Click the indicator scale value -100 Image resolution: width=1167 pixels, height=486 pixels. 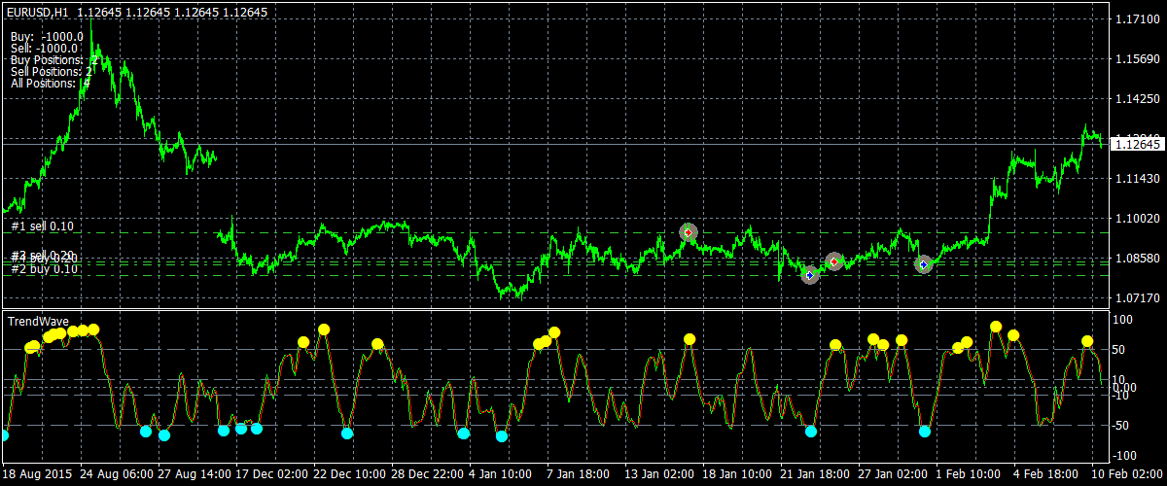[x=1126, y=456]
